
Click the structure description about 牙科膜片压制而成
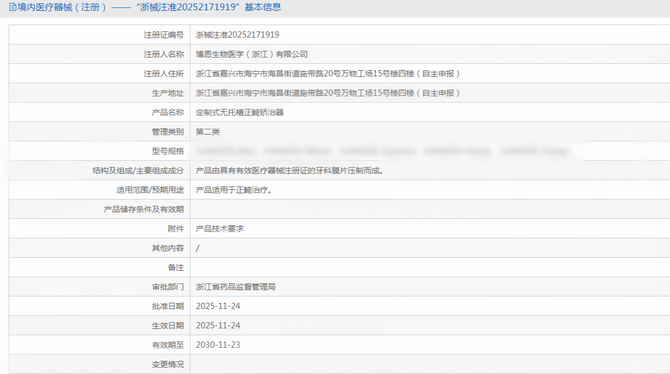289,170
